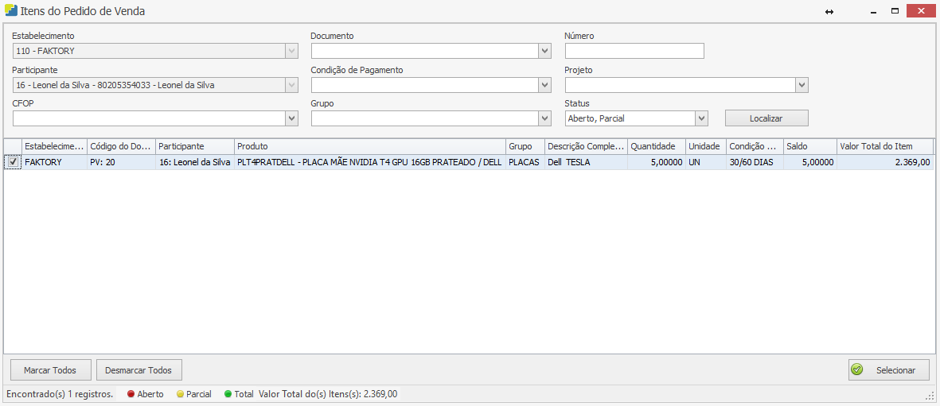The width and height of the screenshot is (940, 406).
Task: Uncheck the FAKTORY row checkbox
Action: point(13,162)
